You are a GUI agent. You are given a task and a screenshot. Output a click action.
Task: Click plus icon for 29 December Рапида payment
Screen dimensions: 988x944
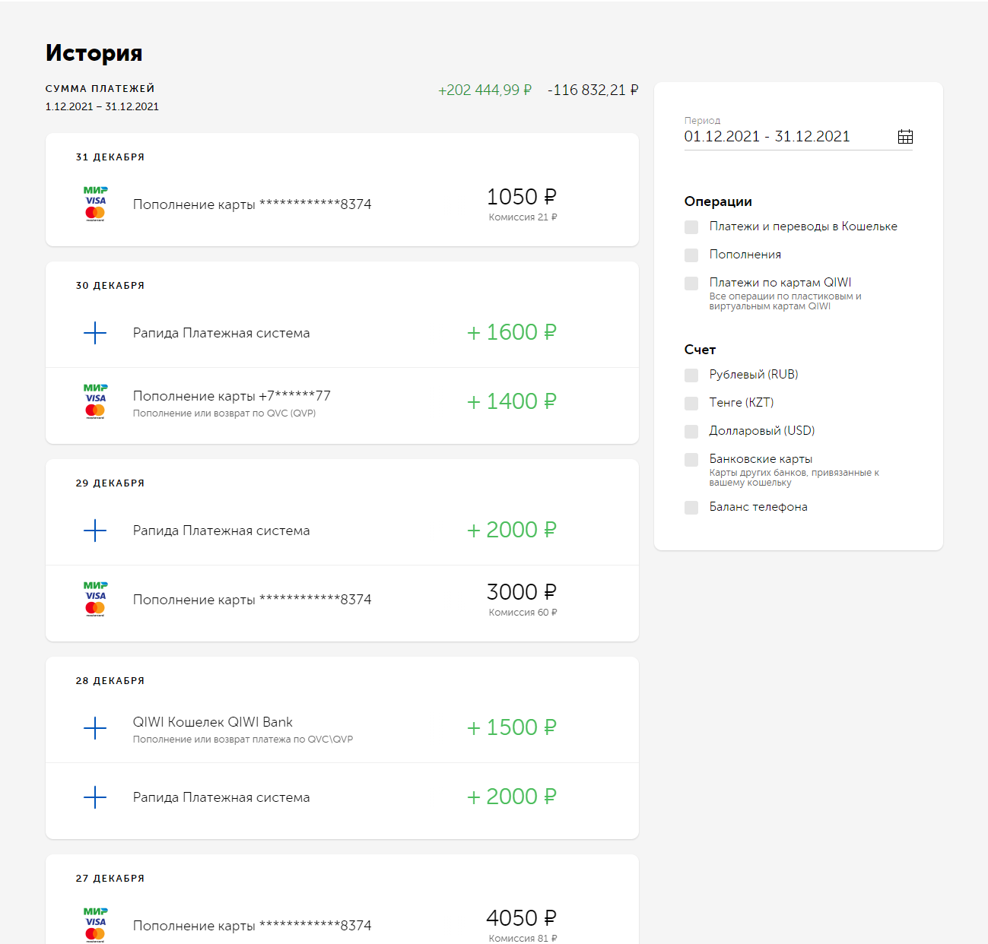[x=95, y=531]
